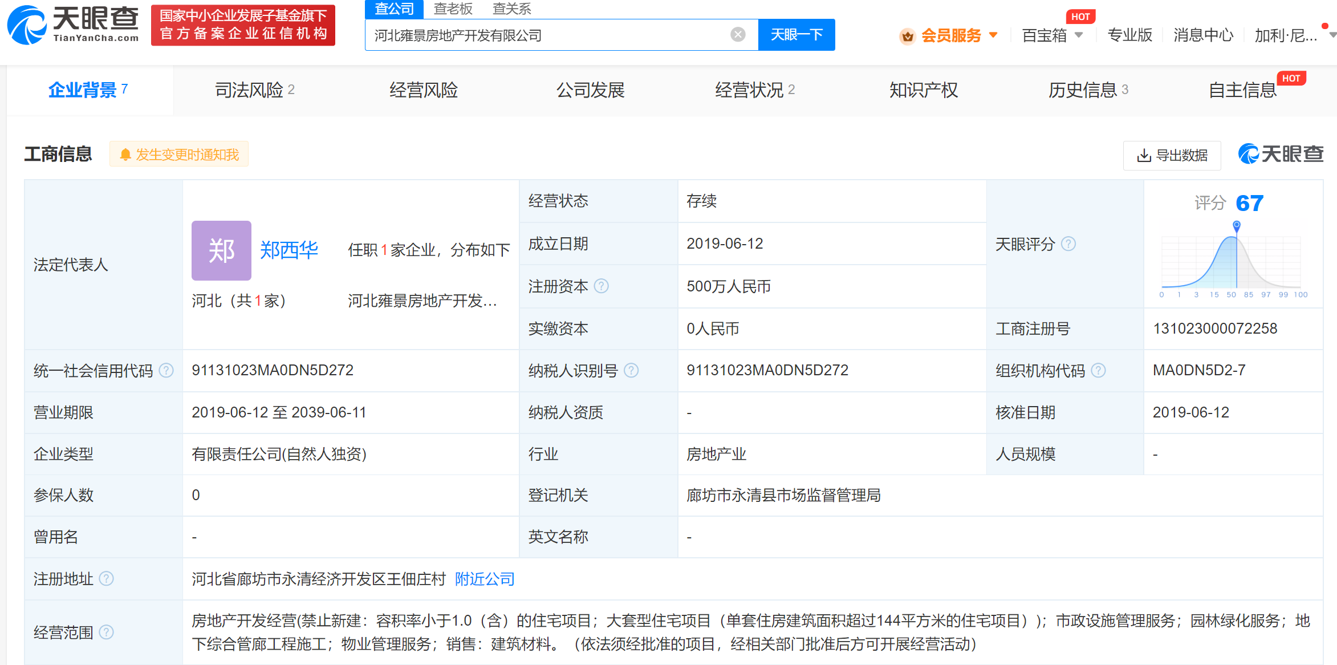The width and height of the screenshot is (1337, 665).
Task: Select the 查老板 search mode tab
Action: (x=453, y=9)
